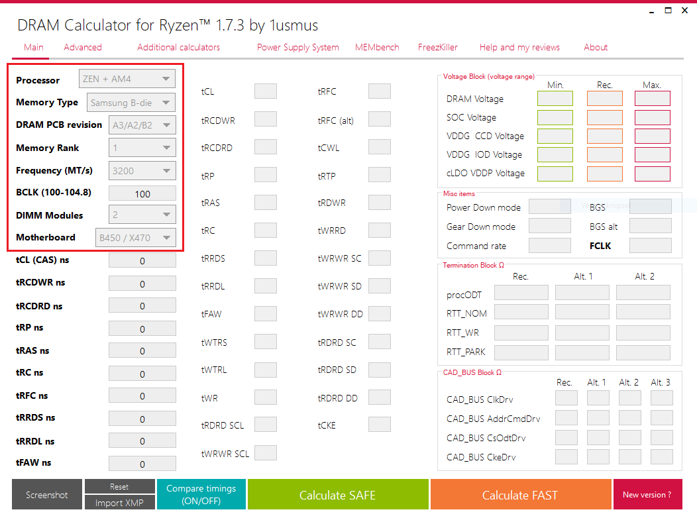Open the Frequency (MT/s) dropdown
The image size is (697, 524).
pos(142,171)
